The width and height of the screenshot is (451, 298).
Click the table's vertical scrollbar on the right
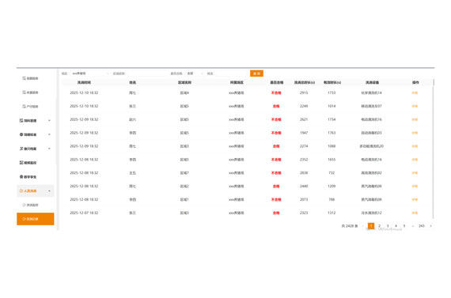[x=434, y=149]
